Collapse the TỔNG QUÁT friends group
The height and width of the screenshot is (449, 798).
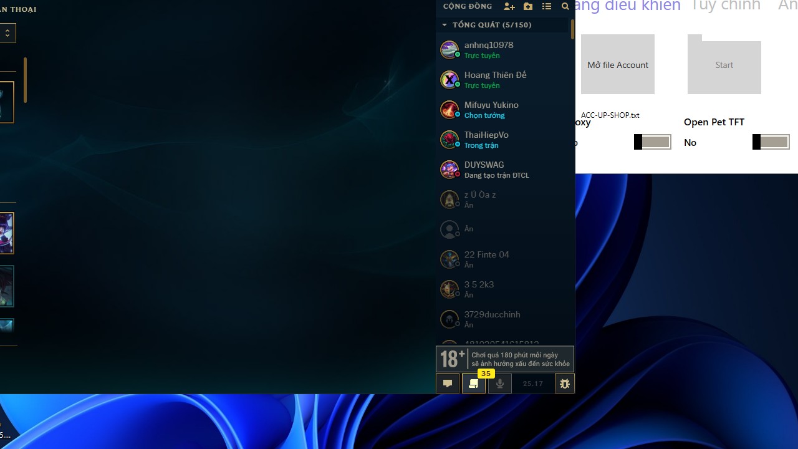(x=445, y=25)
